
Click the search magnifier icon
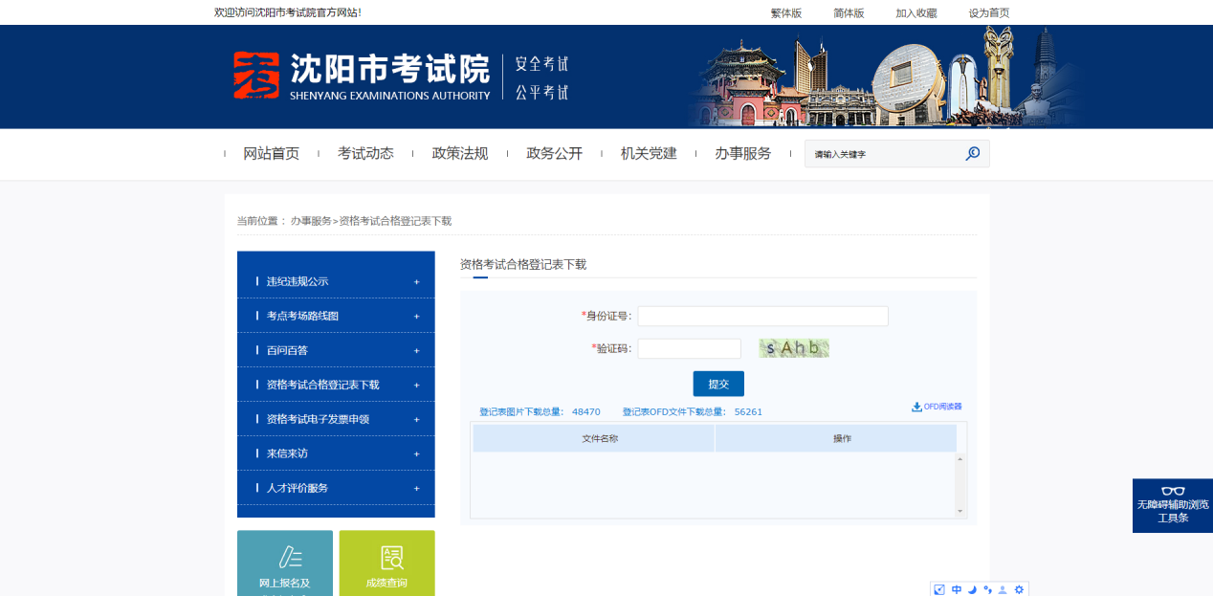972,153
